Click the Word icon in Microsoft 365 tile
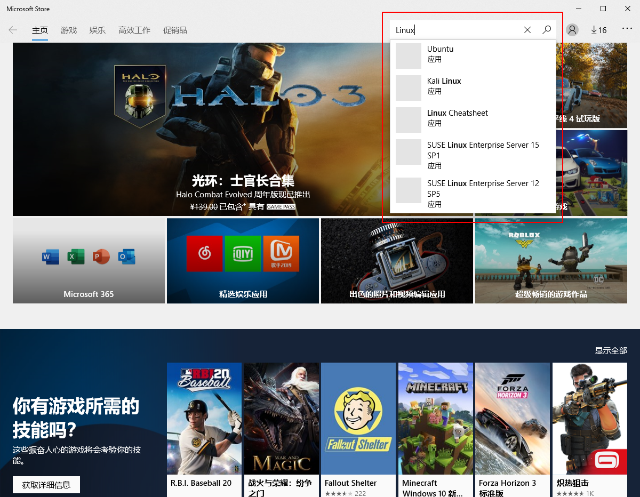 [x=50, y=257]
